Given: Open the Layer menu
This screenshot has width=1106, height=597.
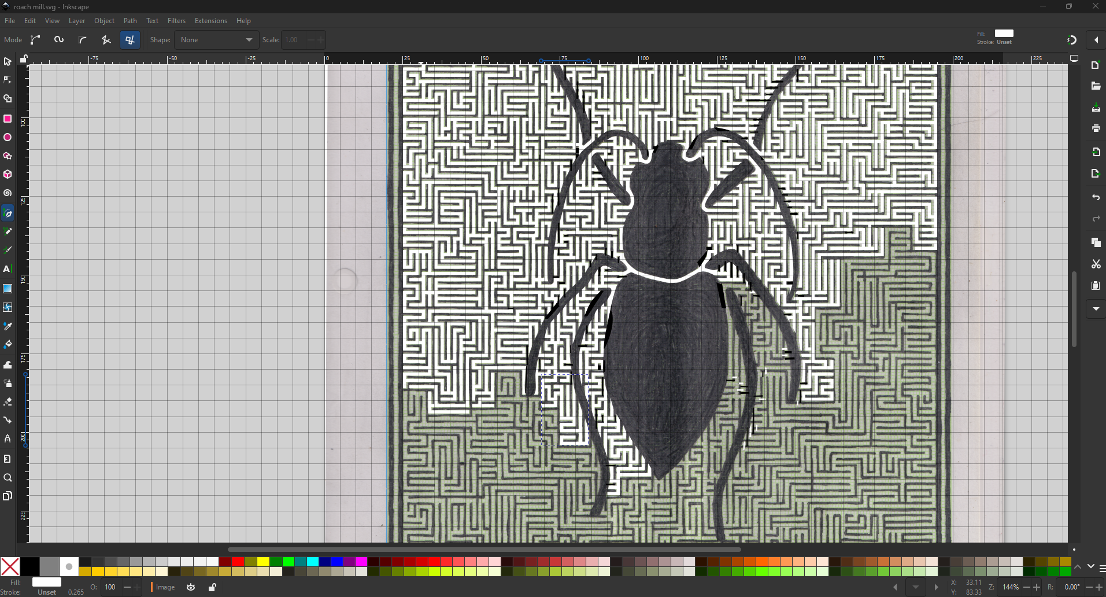Looking at the screenshot, I should point(77,21).
